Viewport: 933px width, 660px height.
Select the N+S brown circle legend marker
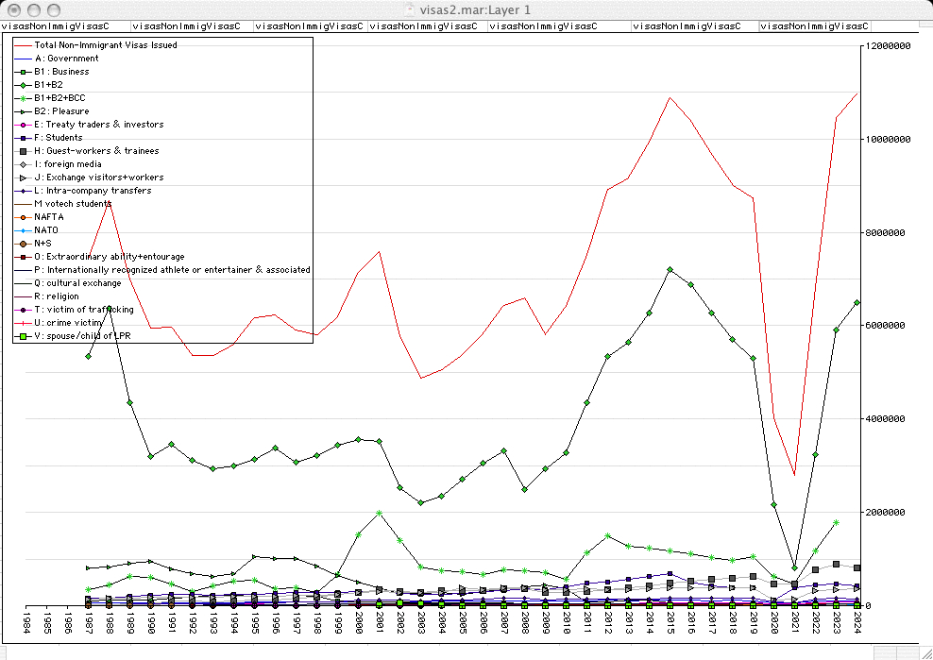pyautogui.click(x=25, y=244)
